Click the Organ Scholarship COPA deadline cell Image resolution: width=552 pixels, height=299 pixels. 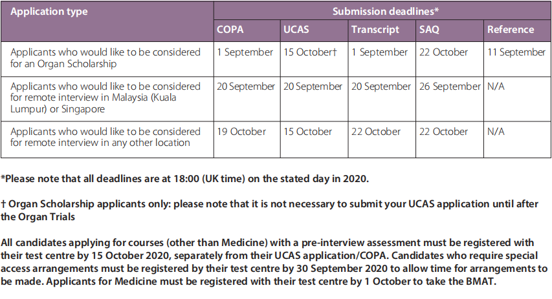click(x=245, y=52)
